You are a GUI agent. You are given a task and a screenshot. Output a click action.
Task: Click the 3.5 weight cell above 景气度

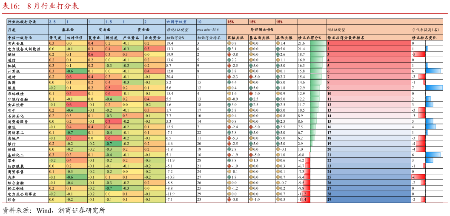coord(57,21)
